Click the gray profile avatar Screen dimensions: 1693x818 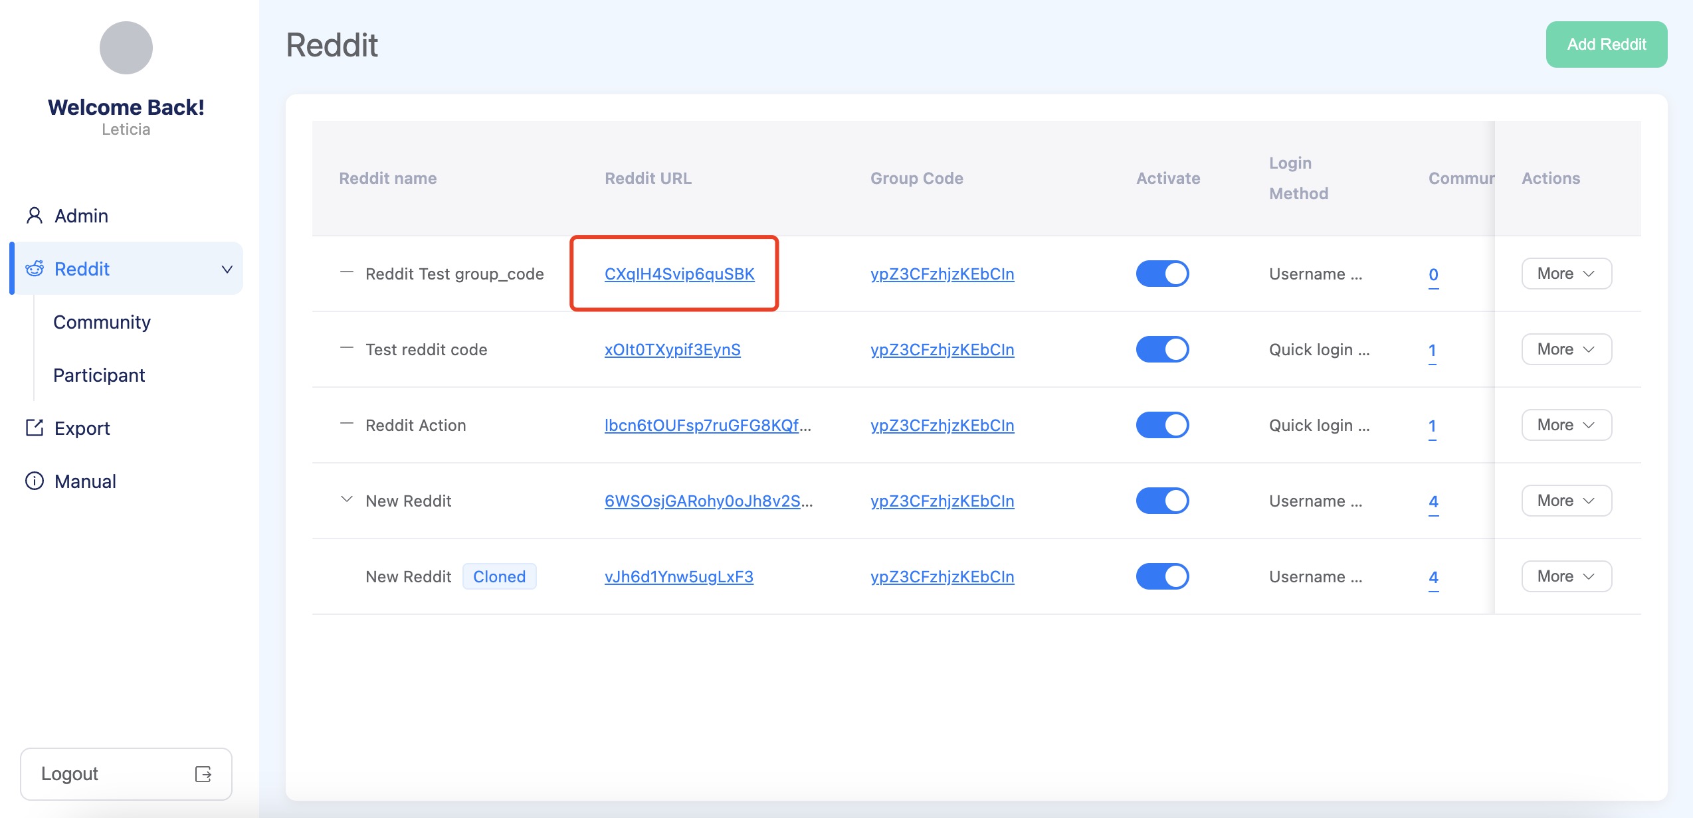(x=126, y=48)
